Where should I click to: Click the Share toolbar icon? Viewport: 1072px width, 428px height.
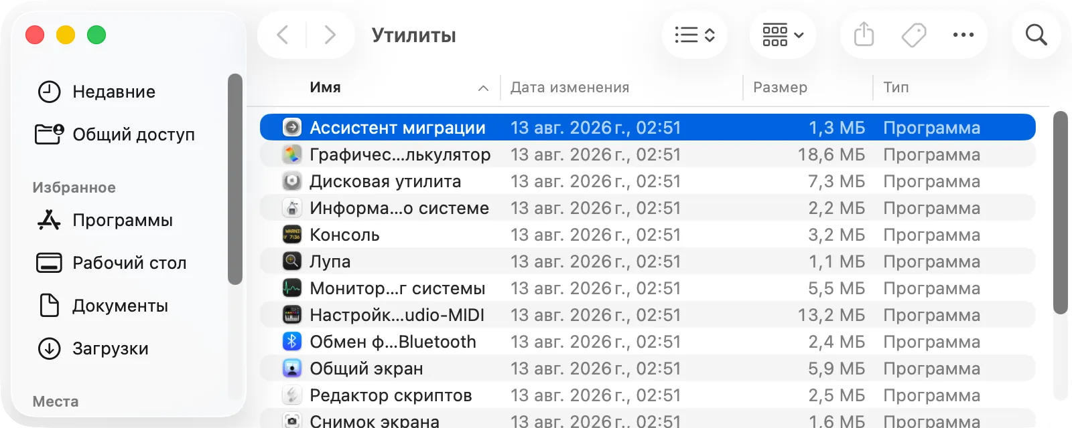(864, 35)
